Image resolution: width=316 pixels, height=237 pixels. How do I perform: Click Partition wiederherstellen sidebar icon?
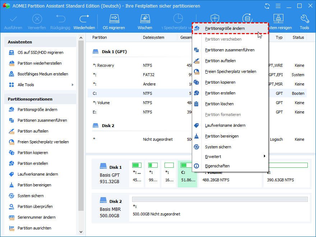tap(11, 63)
